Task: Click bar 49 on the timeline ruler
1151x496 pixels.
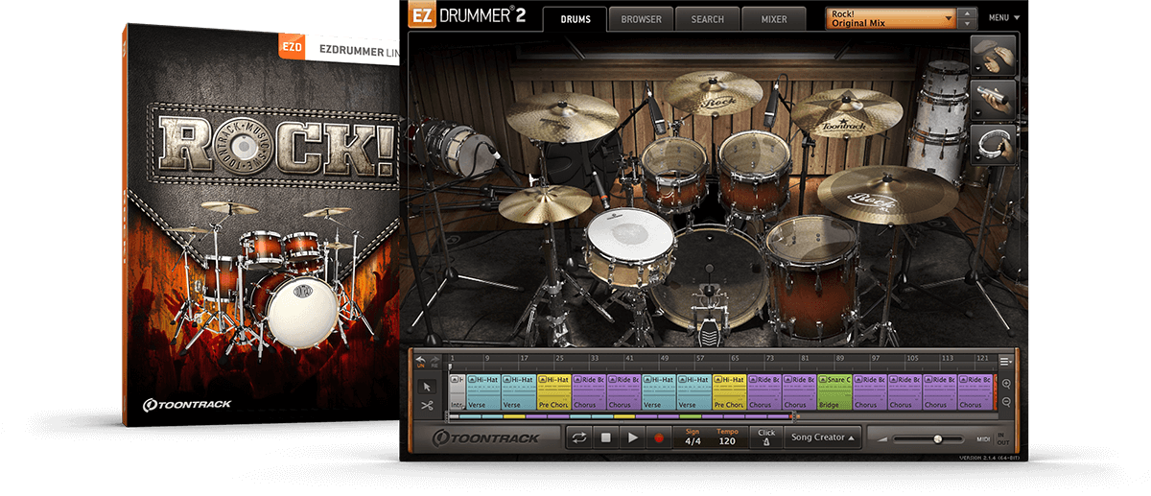Action: (663, 360)
